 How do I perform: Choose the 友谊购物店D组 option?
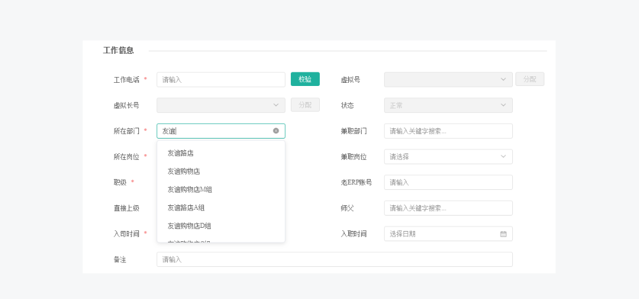pyautogui.click(x=189, y=226)
